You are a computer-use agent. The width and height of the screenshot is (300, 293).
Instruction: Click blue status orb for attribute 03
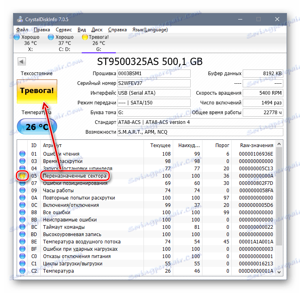coord(22,161)
